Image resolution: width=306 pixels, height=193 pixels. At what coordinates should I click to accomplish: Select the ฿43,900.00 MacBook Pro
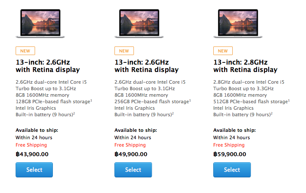click(34, 170)
